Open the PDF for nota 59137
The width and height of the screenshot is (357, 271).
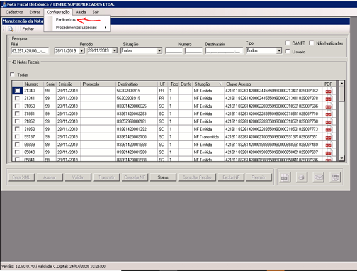coord(328,137)
